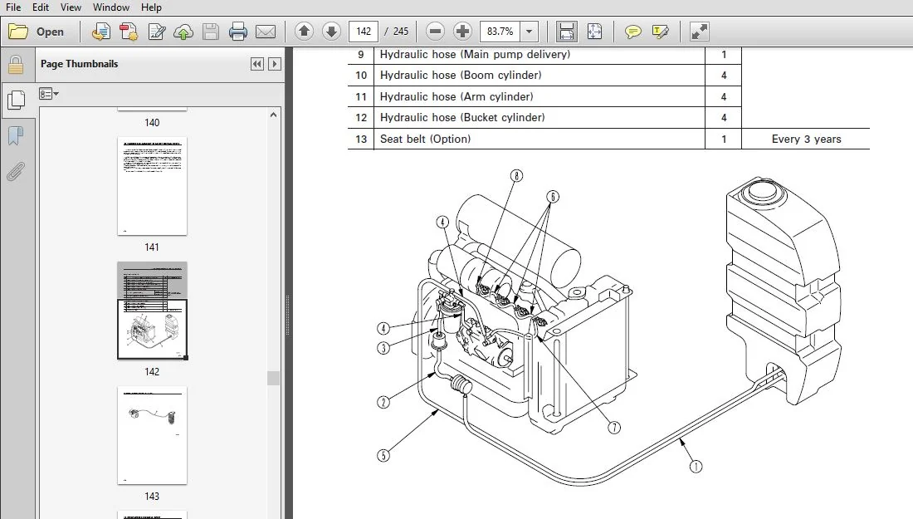
Task: Select page 143 thumbnail
Action: [152, 435]
